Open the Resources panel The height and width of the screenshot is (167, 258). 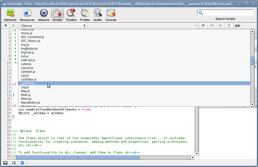[27, 15]
